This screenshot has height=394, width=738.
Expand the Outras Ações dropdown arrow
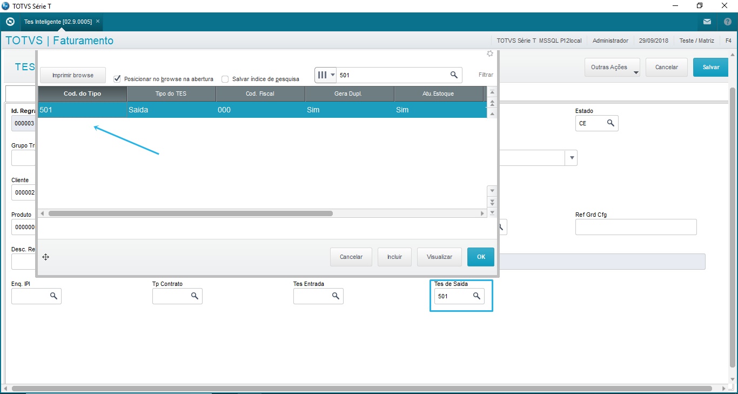(635, 71)
